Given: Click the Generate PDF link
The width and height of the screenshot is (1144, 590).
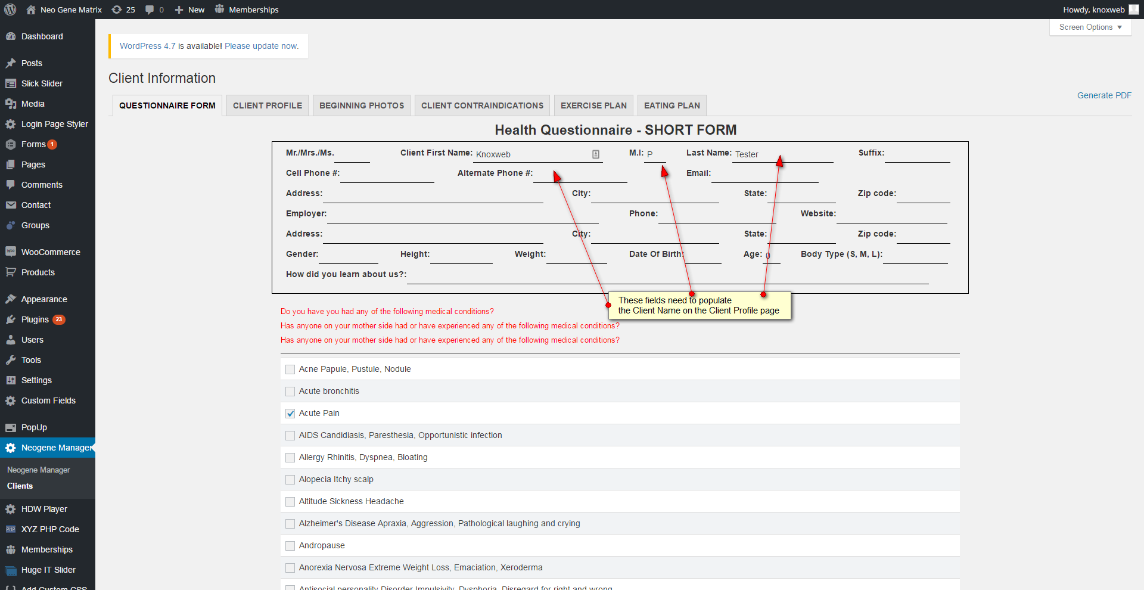Looking at the screenshot, I should tap(1103, 95).
